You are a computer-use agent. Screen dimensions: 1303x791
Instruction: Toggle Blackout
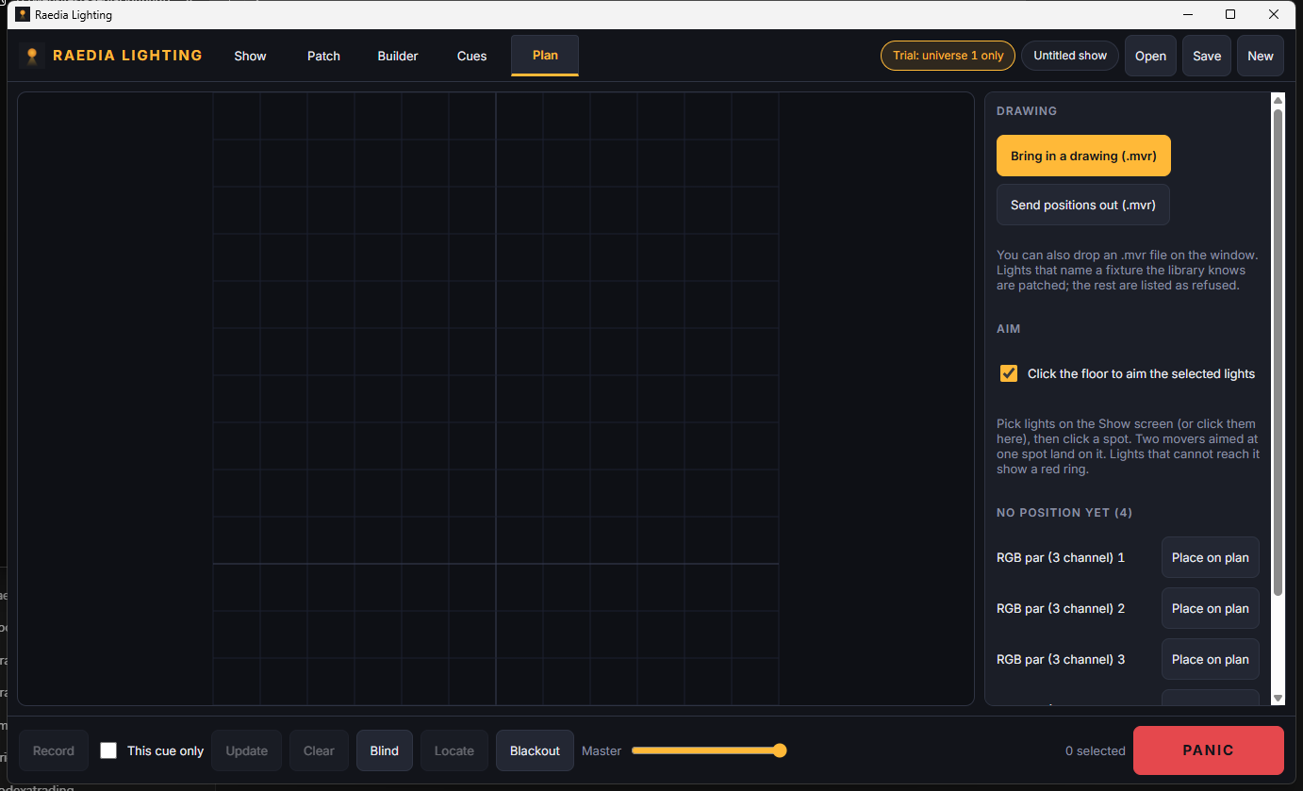(535, 750)
